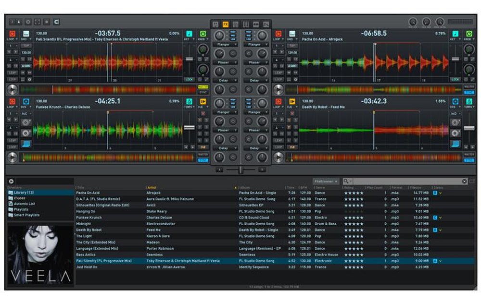Open the three-column tab in the center panel
The image size is (481, 303).
[x=246, y=24]
